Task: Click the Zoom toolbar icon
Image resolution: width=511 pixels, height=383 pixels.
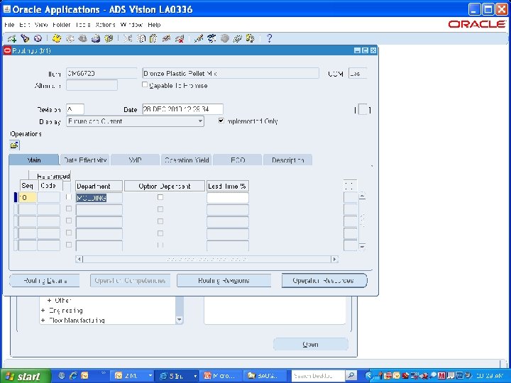Action: tap(211, 39)
